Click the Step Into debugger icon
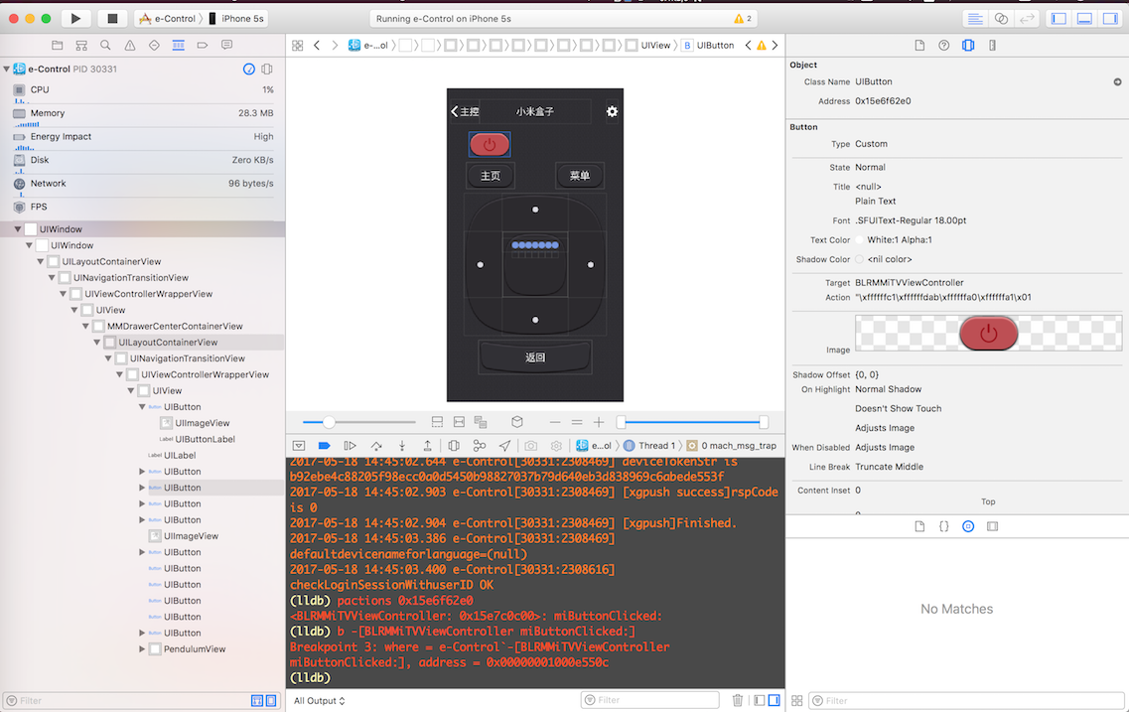Viewport: 1129px width, 712px height. tap(403, 445)
